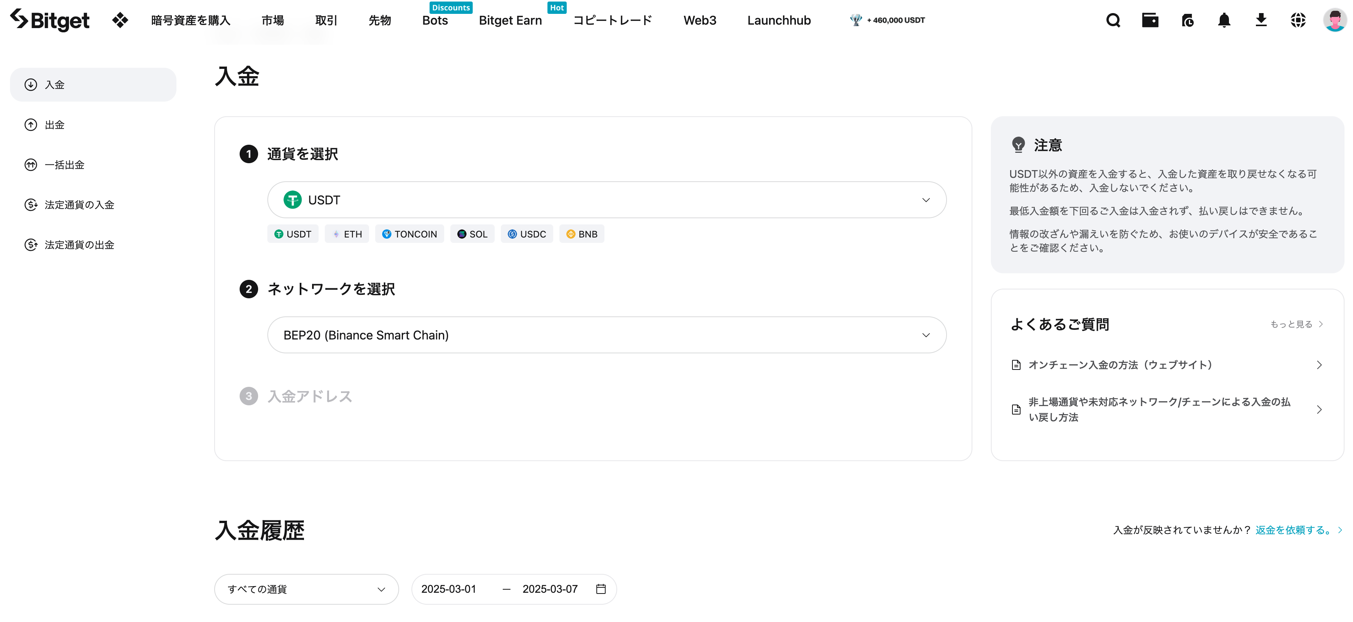
Task: Select the ETH quick currency chip
Action: pyautogui.click(x=347, y=234)
